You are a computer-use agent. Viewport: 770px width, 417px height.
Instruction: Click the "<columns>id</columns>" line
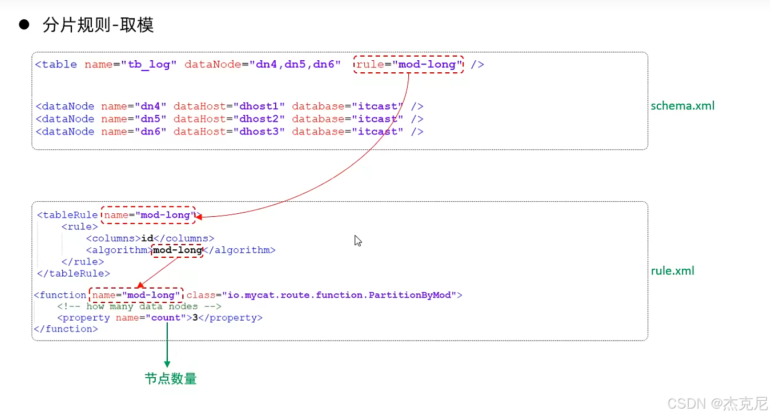click(x=150, y=238)
